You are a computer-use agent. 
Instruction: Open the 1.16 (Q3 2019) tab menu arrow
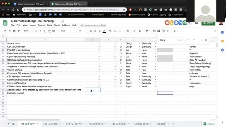[37, 124]
